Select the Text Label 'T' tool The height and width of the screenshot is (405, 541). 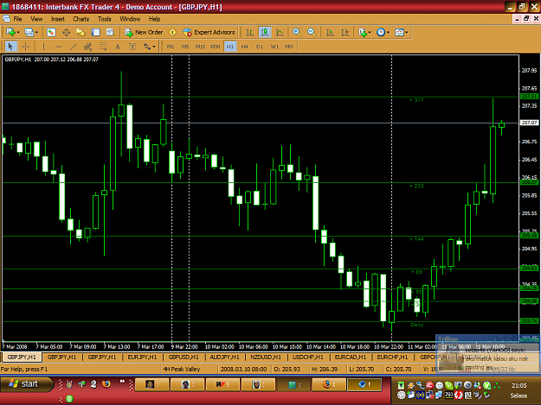(x=132, y=46)
